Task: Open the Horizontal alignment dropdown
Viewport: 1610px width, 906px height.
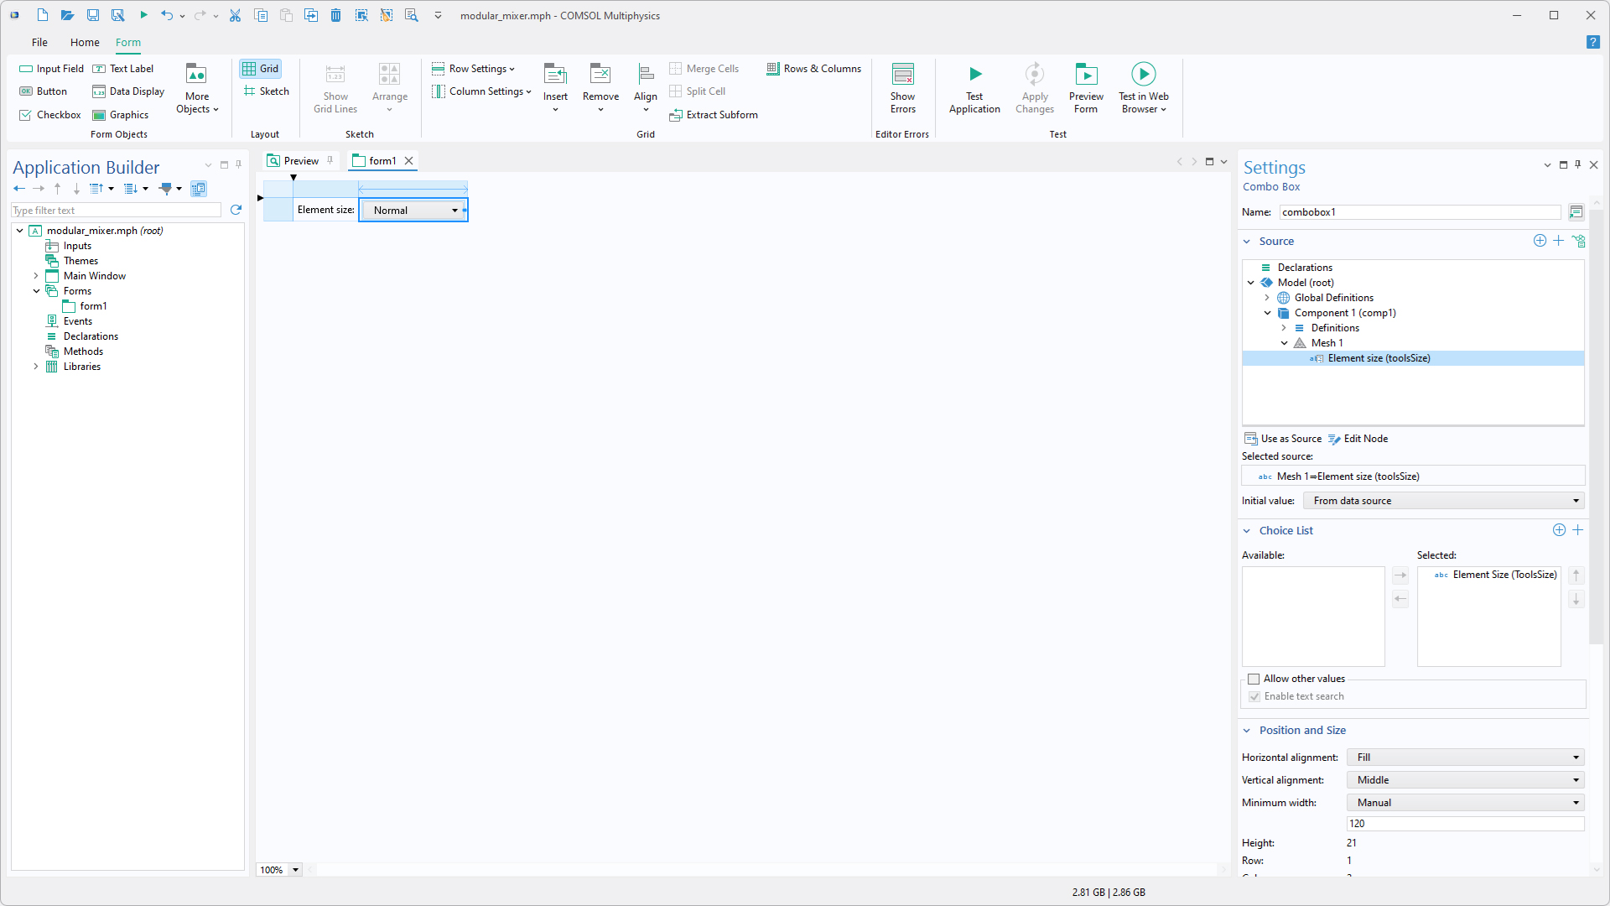Action: [1465, 758]
